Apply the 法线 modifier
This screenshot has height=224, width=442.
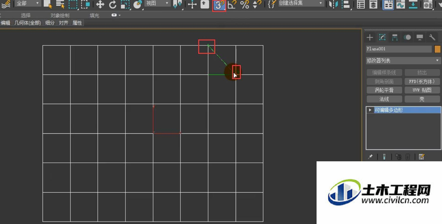384,99
